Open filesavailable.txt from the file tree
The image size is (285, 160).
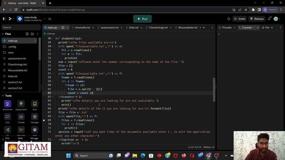coord(17,70)
